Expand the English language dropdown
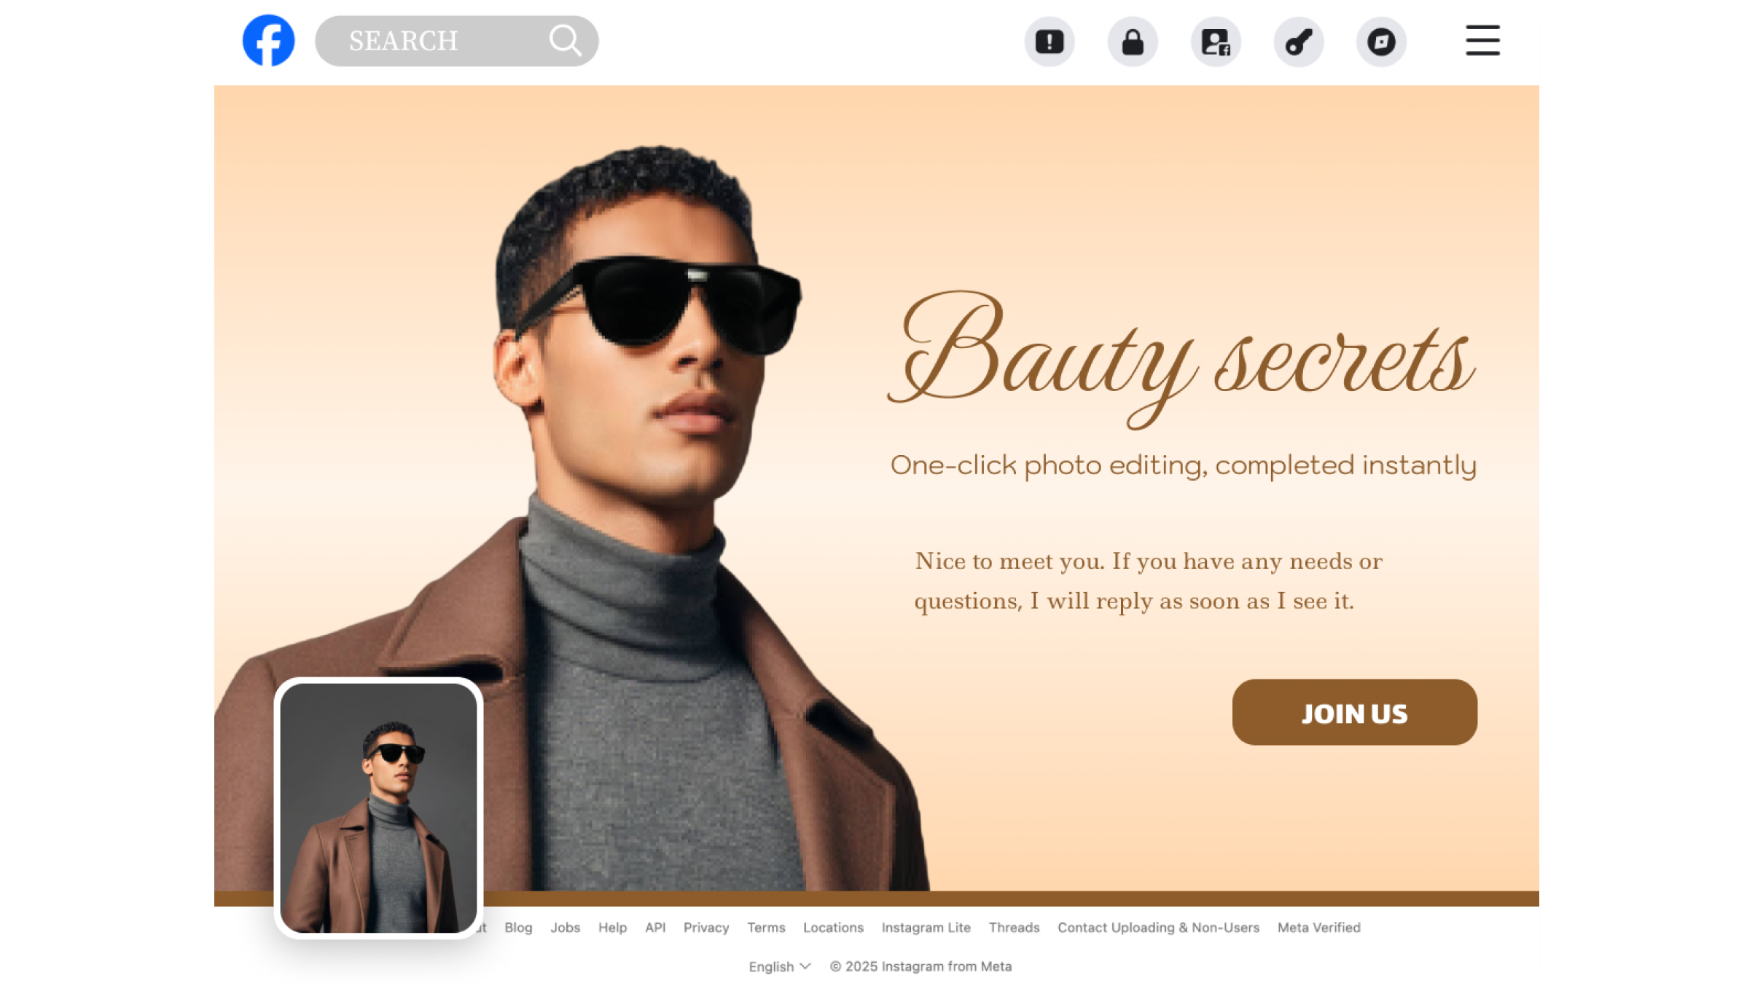Viewport: 1755px width, 986px height. tap(778, 966)
